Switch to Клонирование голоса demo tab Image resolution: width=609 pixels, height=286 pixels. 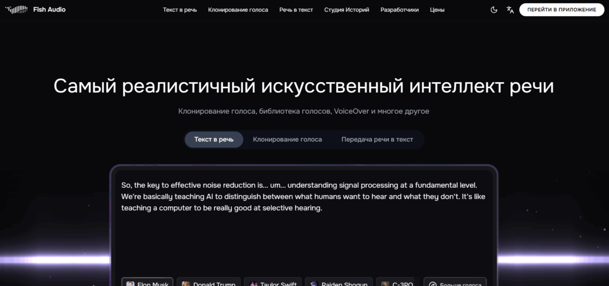pos(287,140)
